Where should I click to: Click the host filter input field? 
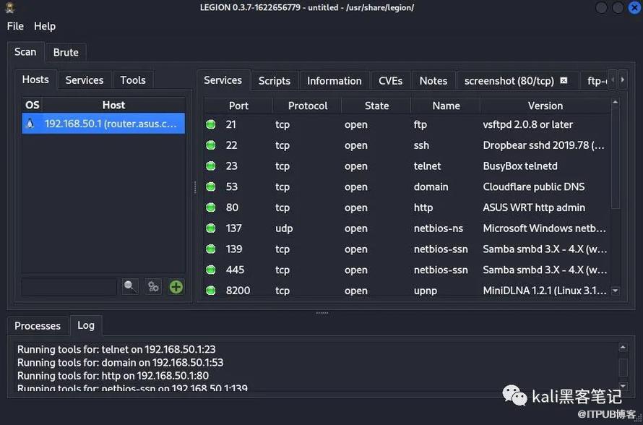(69, 287)
